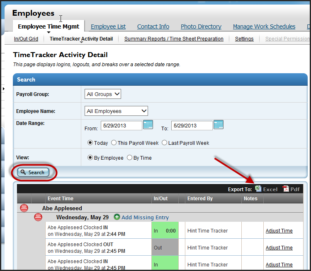The height and width of the screenshot is (271, 311).
Task: Open the Settings subtab
Action: [244, 39]
